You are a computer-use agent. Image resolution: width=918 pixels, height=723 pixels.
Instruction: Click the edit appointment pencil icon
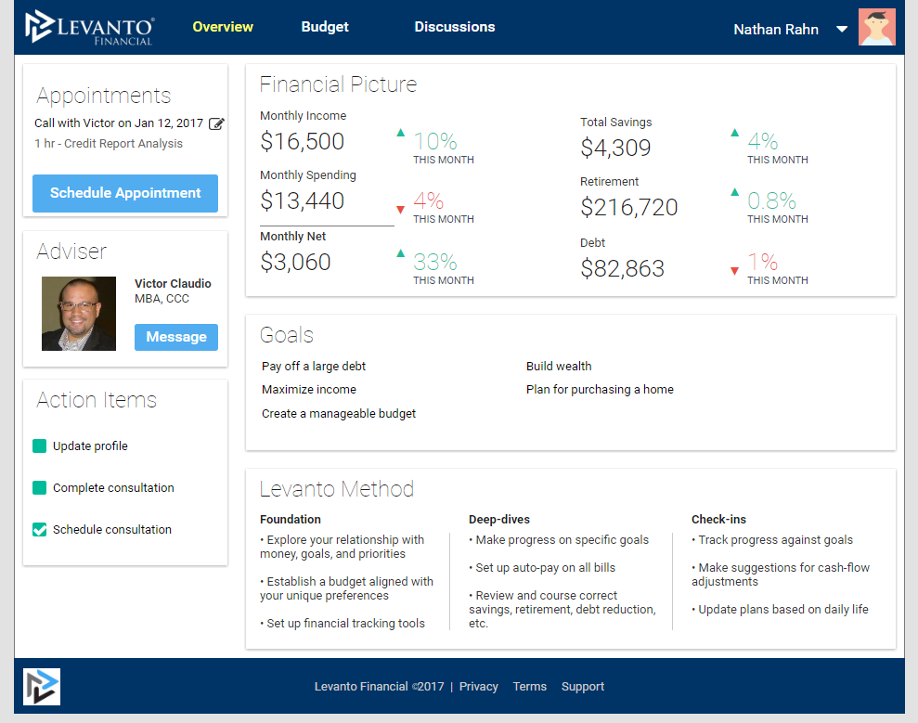(216, 123)
